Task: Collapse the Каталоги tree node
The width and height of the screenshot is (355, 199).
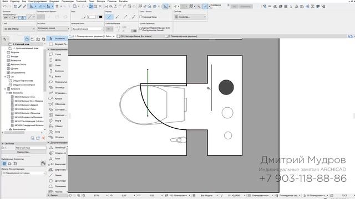Action: (5, 89)
